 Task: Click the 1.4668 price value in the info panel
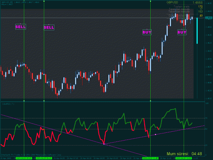click(x=198, y=3)
